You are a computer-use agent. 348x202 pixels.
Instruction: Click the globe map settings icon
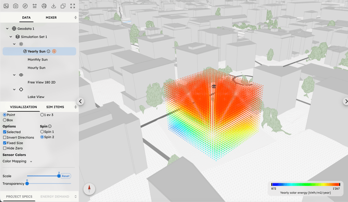pos(44,6)
